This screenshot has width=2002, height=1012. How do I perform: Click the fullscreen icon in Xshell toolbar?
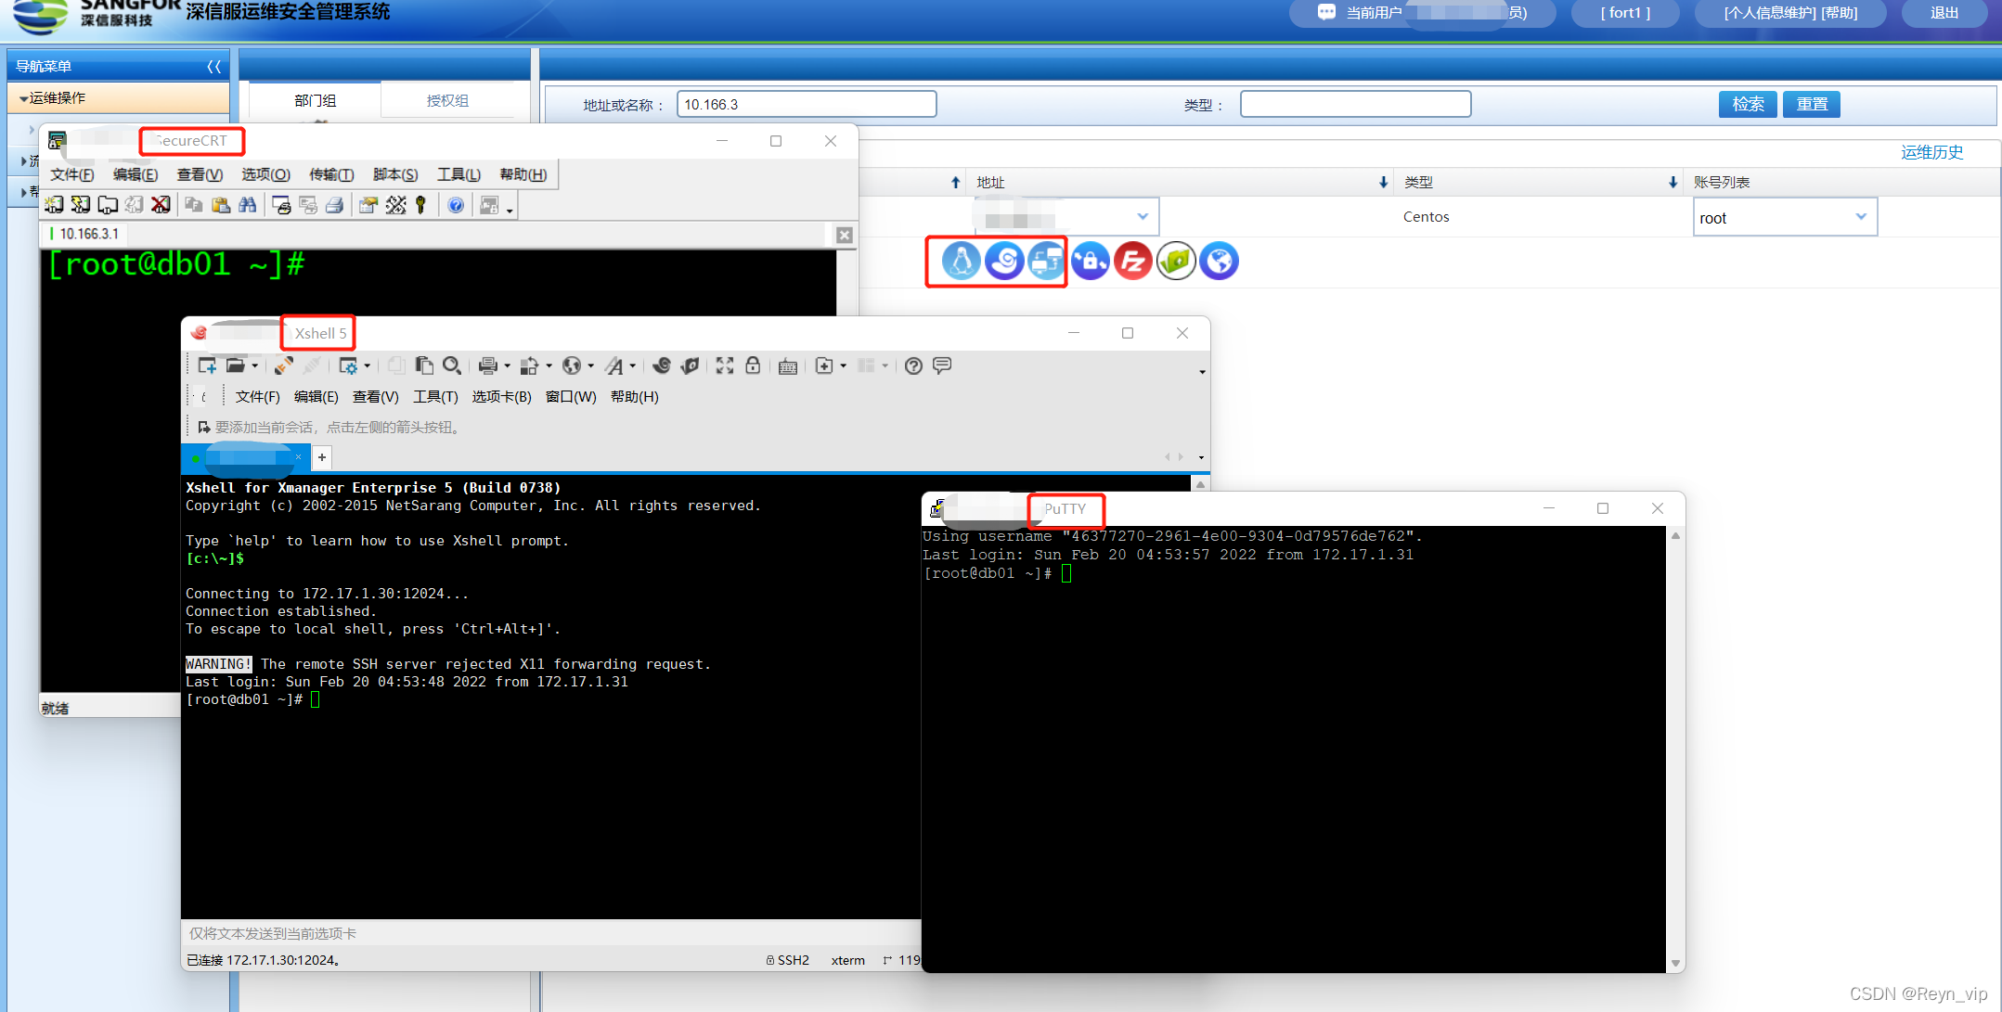725,365
